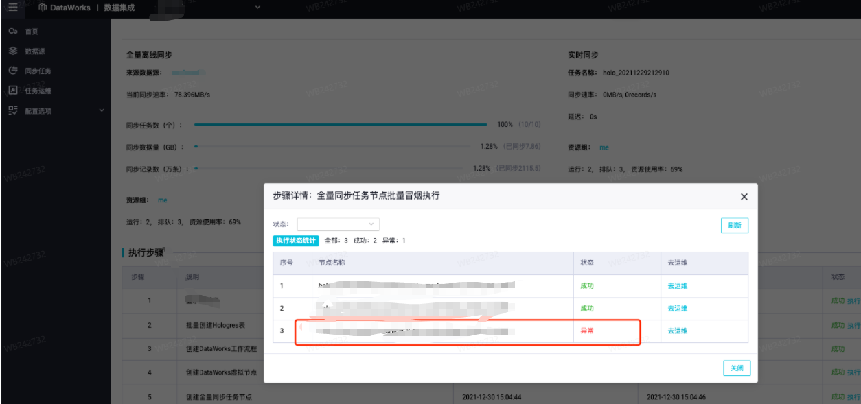Image resolution: width=861 pixels, height=404 pixels.
Task: Open 数据源 in the sidebar
Action: click(35, 51)
